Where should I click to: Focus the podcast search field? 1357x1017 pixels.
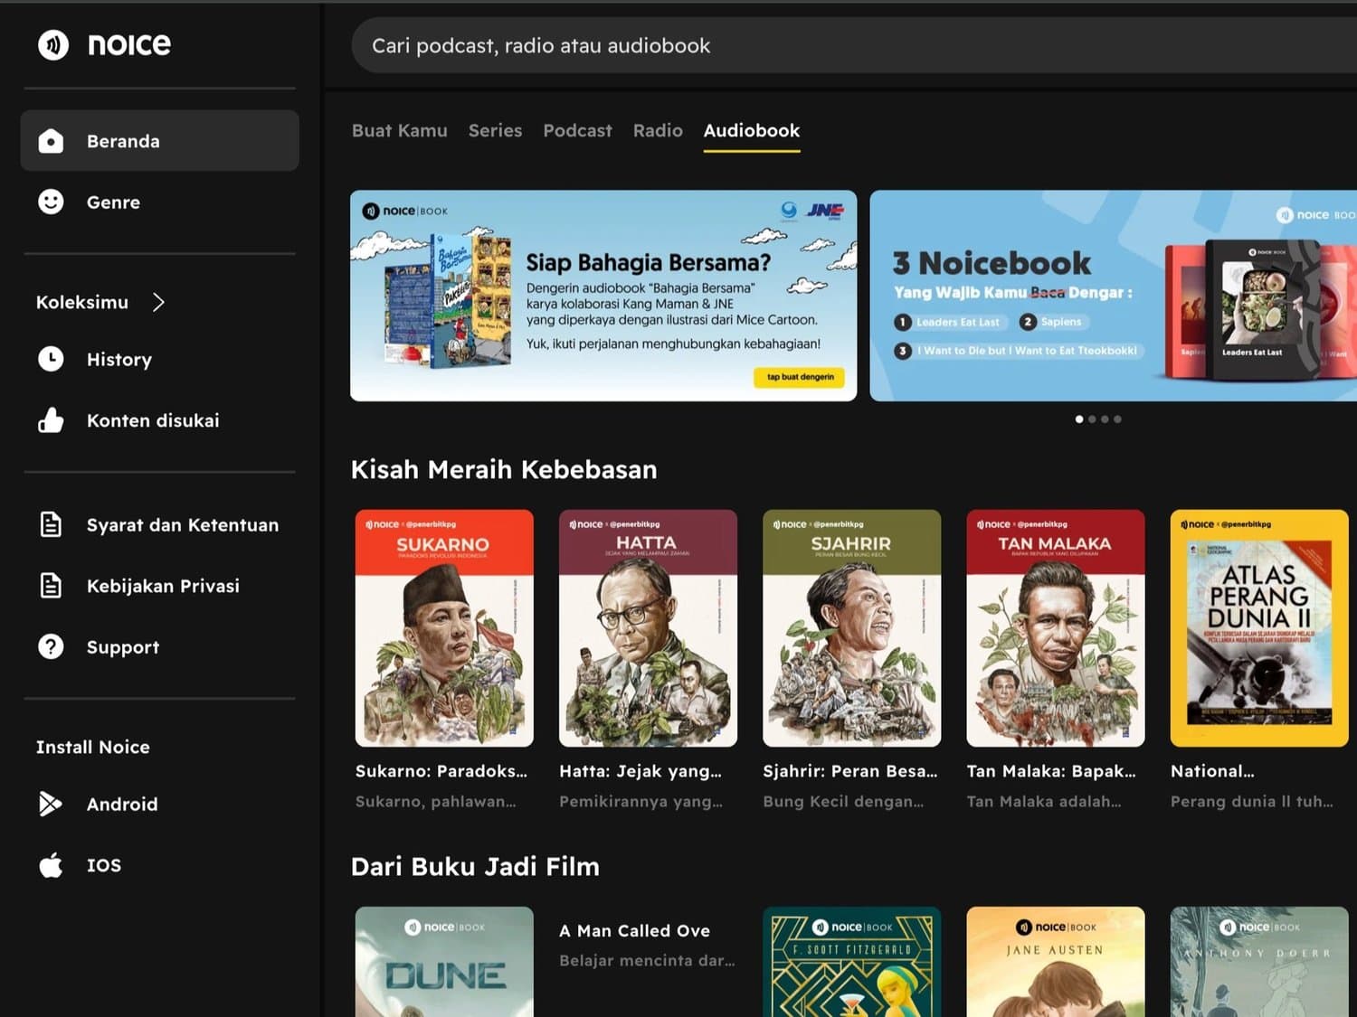click(854, 45)
